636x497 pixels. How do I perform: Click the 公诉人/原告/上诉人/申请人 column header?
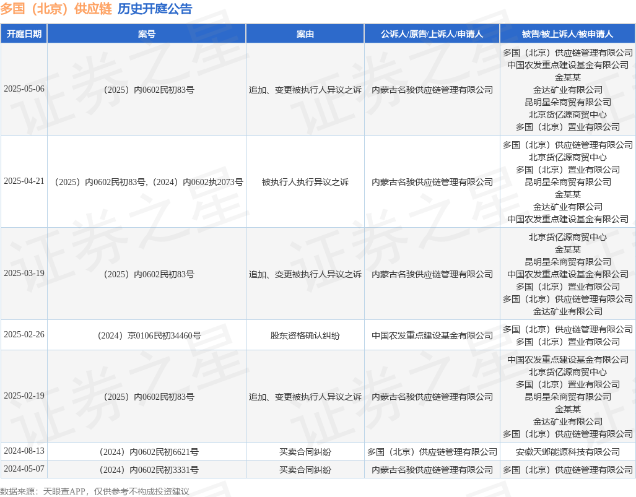tap(432, 33)
